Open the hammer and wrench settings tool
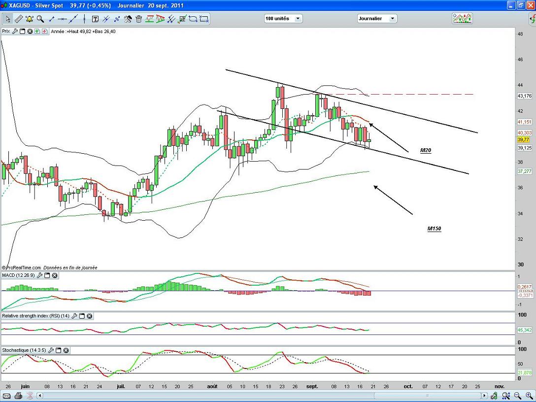The image size is (536, 402). coord(128,19)
